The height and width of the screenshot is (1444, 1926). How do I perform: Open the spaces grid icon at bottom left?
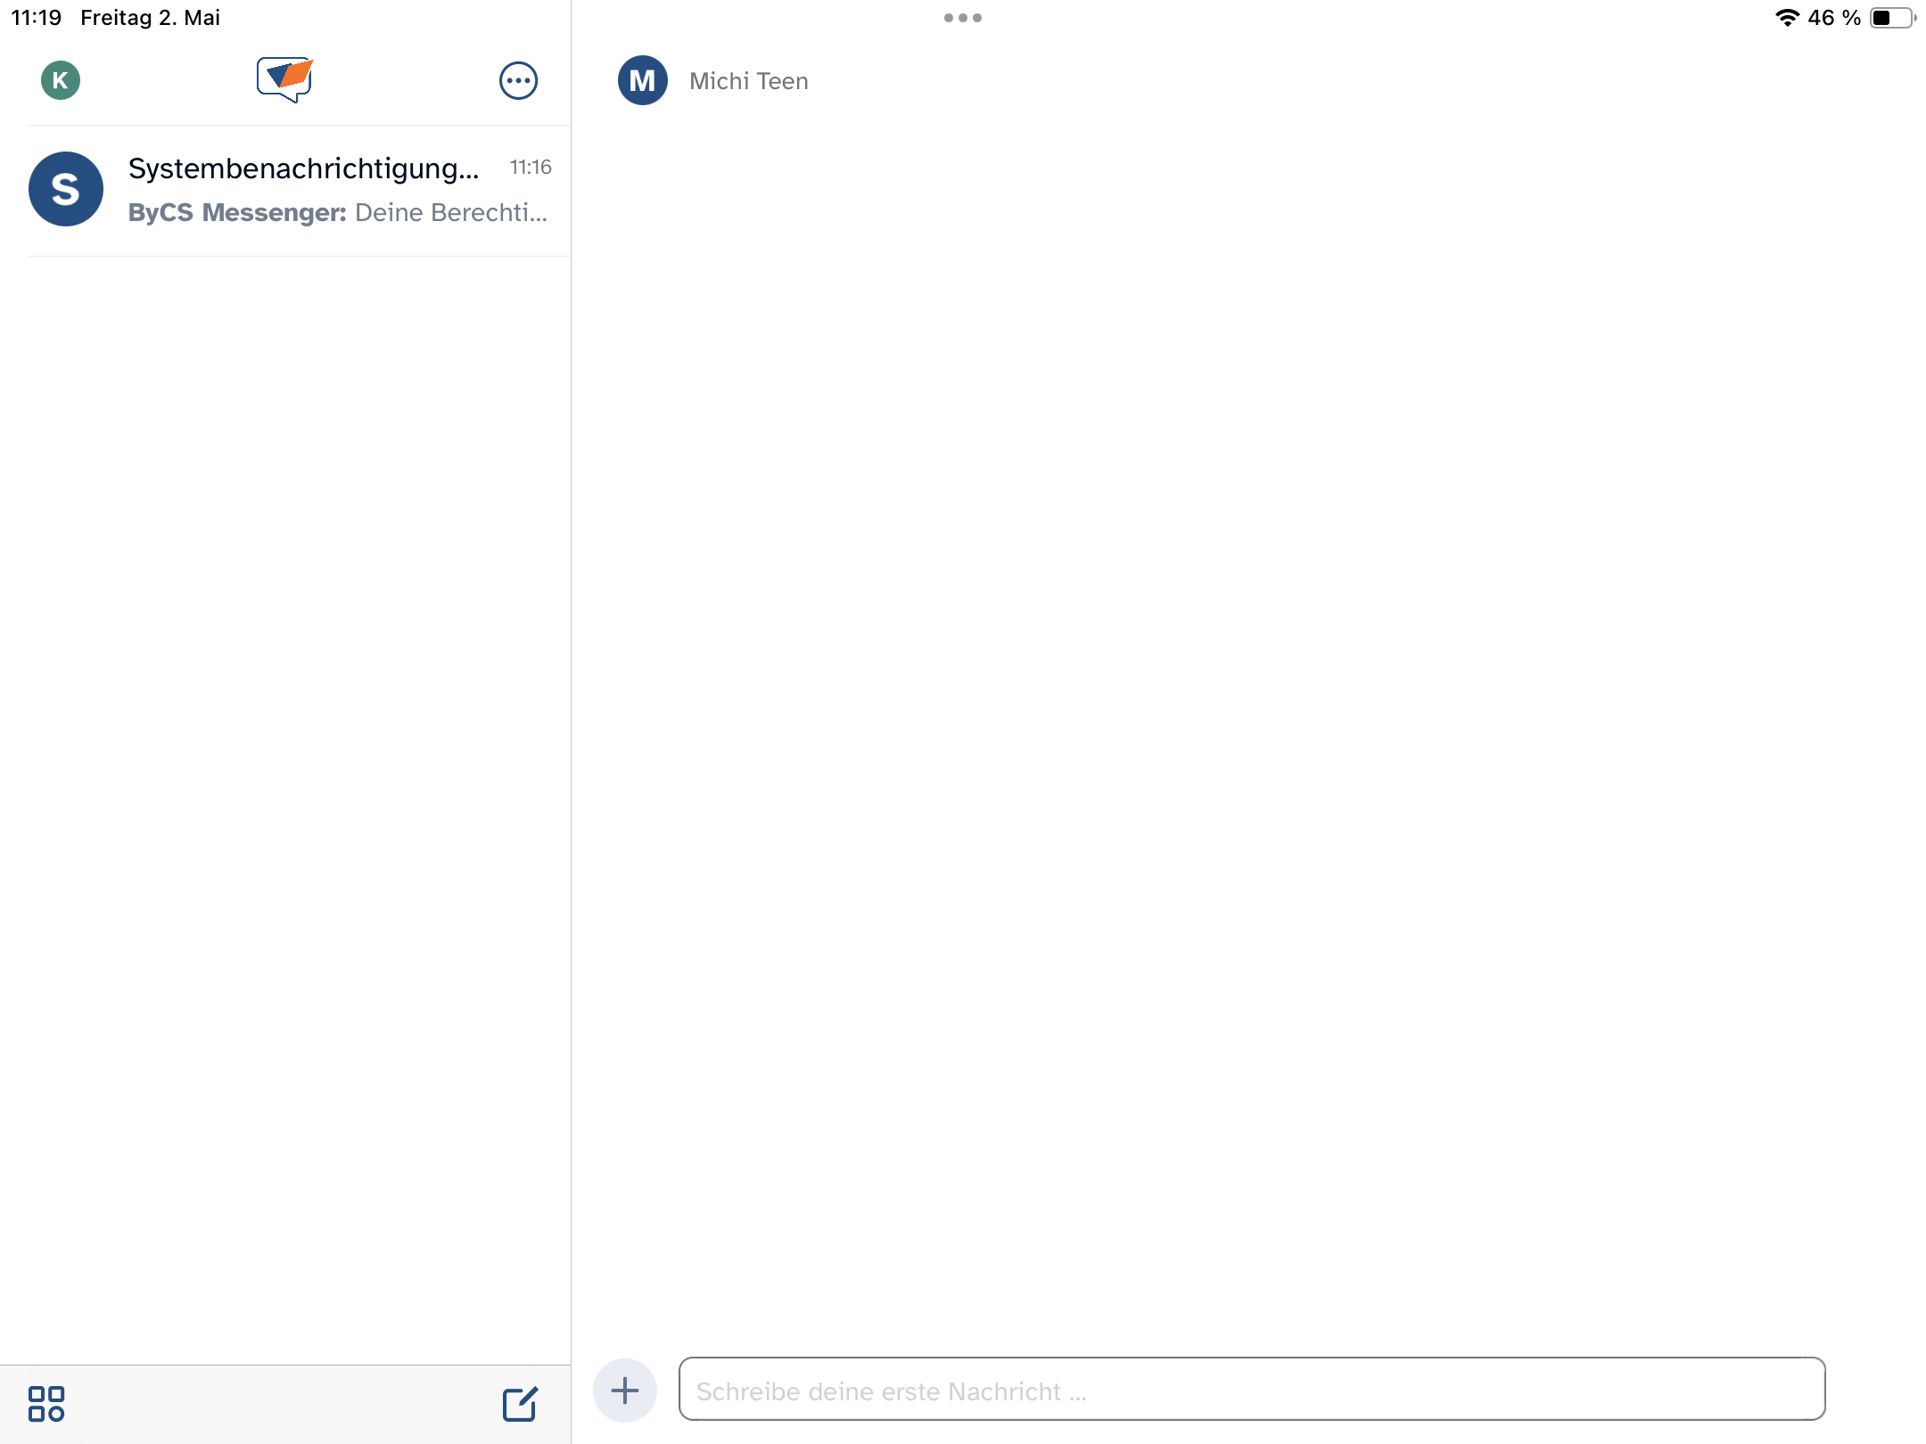(46, 1403)
